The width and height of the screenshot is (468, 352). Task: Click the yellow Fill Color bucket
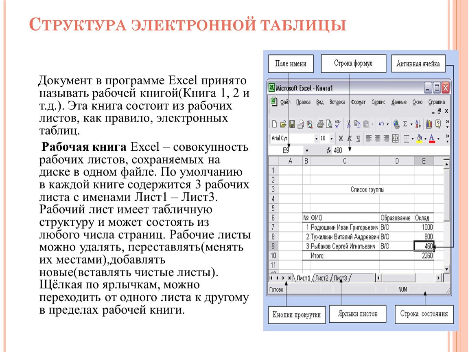419,139
